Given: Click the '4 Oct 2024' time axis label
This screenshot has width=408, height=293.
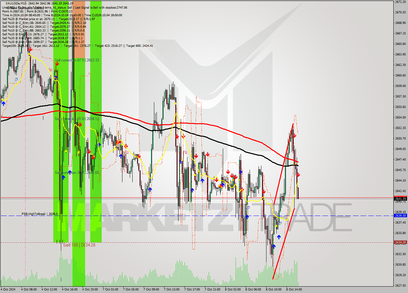Looking at the screenshot, I should [x=8, y=289].
